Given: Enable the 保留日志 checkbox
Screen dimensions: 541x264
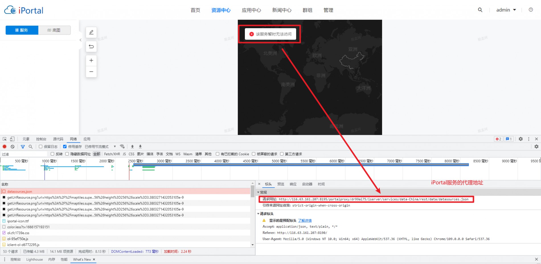Looking at the screenshot, I should coord(41,147).
